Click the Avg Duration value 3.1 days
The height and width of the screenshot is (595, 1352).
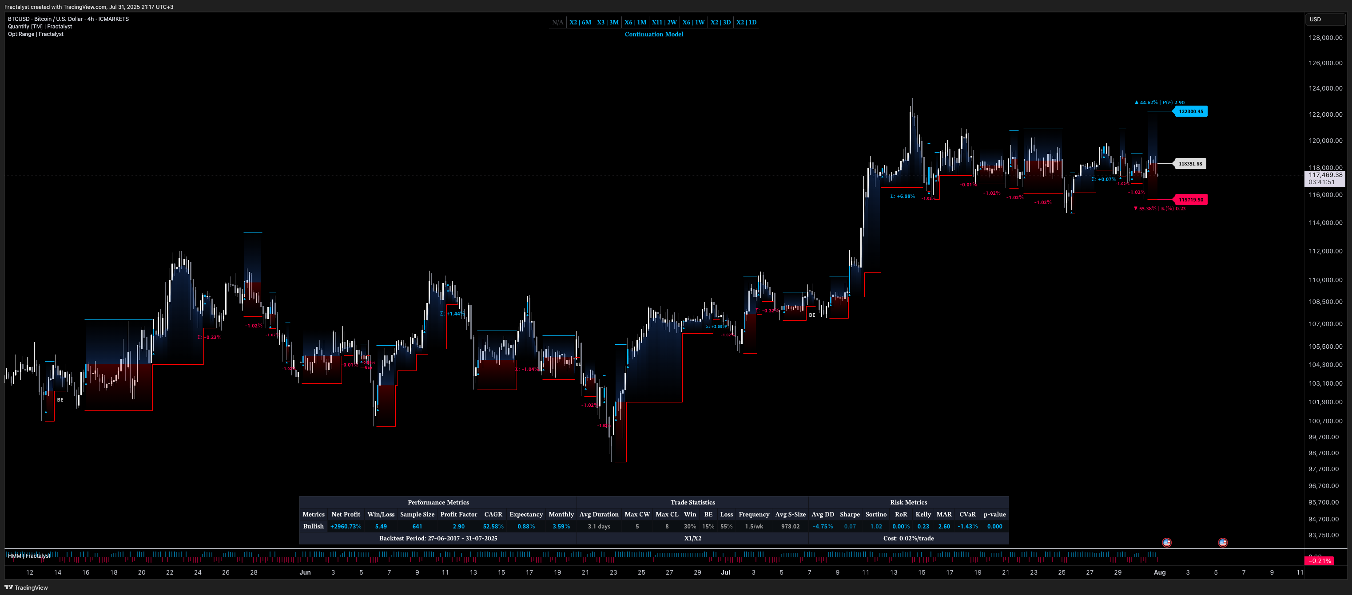(599, 526)
